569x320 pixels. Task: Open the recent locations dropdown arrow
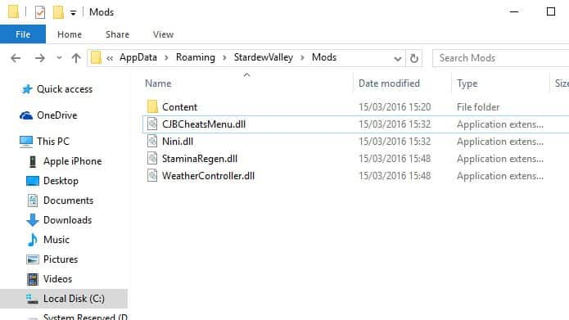pyautogui.click(x=59, y=57)
